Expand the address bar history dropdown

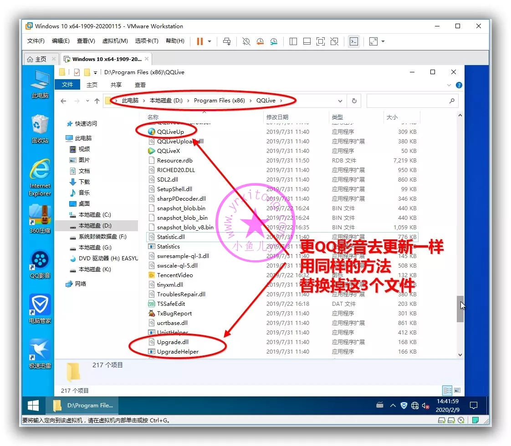340,101
